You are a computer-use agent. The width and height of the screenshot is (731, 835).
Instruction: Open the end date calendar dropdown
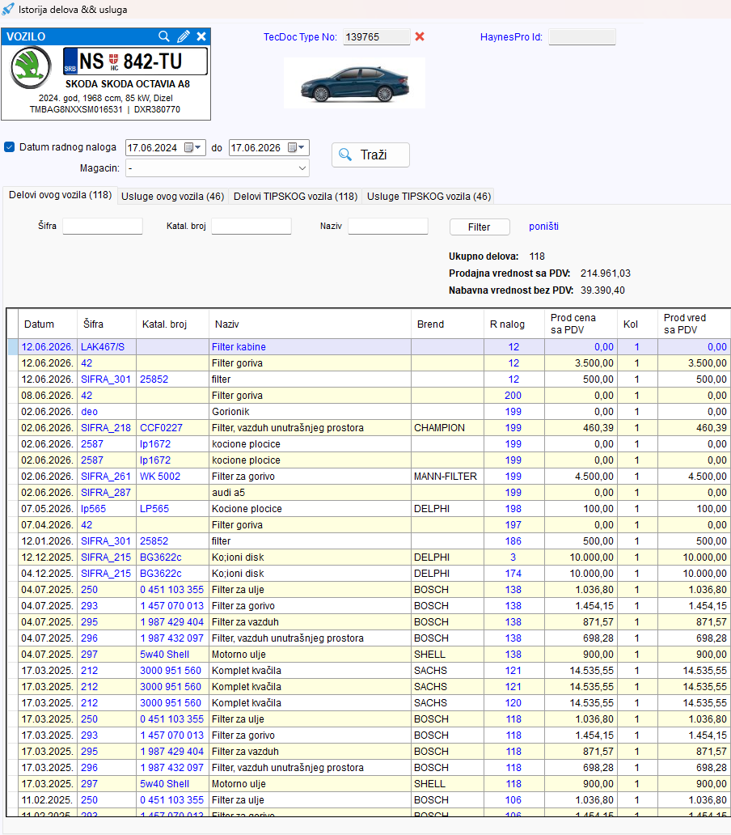[x=296, y=147]
